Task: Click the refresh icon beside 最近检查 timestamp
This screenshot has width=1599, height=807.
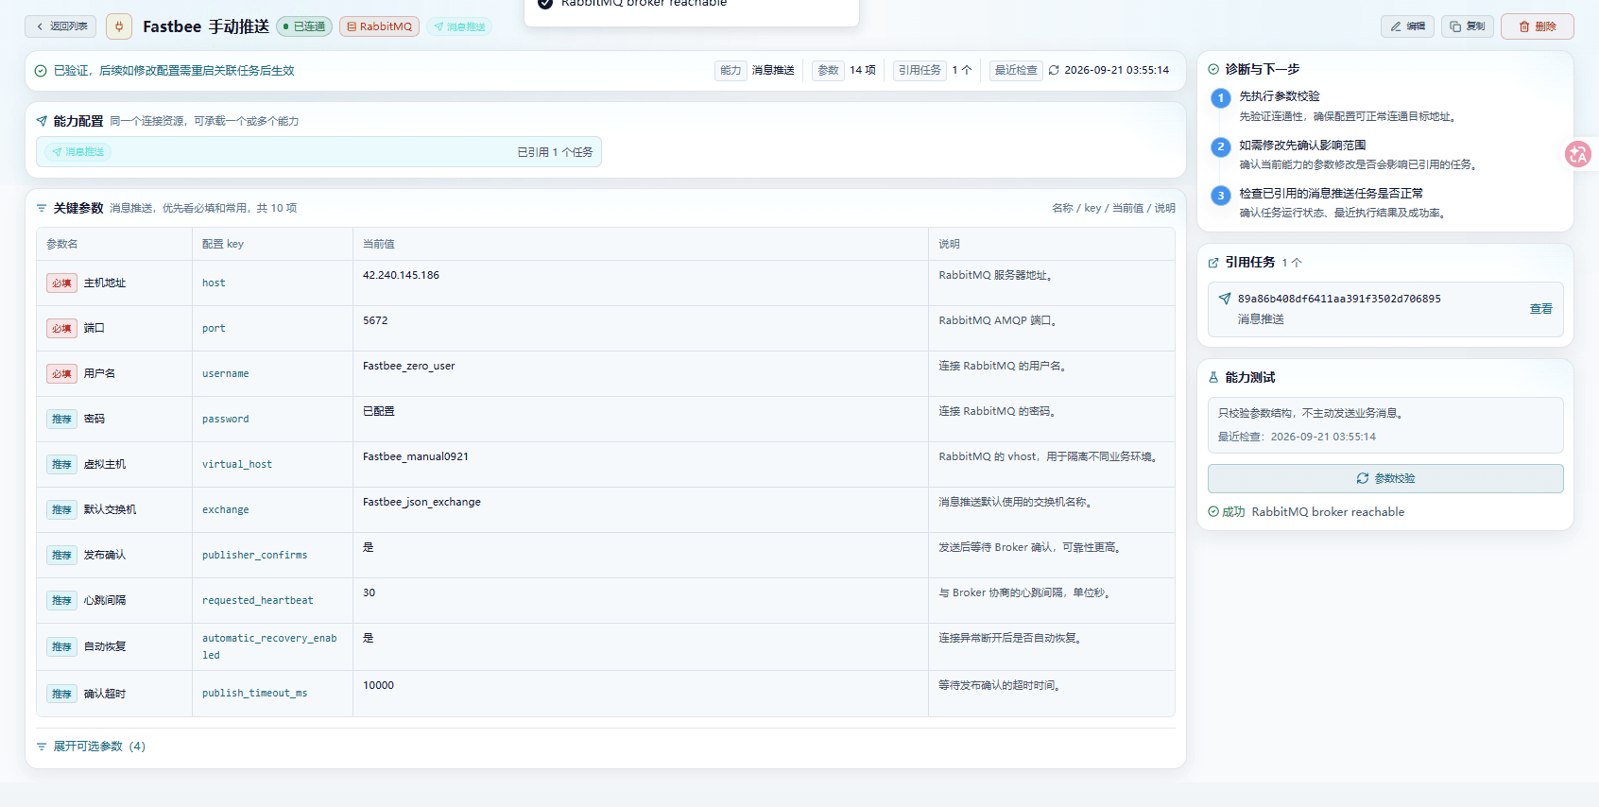Action: click(1054, 70)
